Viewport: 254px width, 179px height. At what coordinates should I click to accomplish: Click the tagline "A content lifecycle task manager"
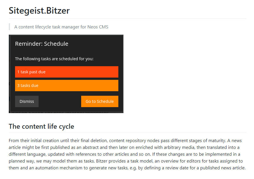tap(48, 27)
